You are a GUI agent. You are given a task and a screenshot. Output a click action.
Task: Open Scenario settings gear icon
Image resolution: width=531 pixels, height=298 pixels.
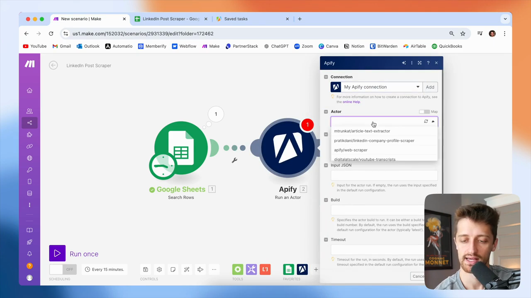click(x=159, y=269)
